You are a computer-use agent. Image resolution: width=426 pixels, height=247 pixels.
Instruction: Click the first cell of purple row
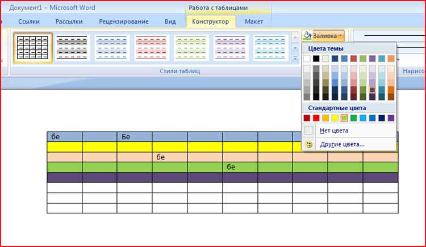tap(65, 177)
